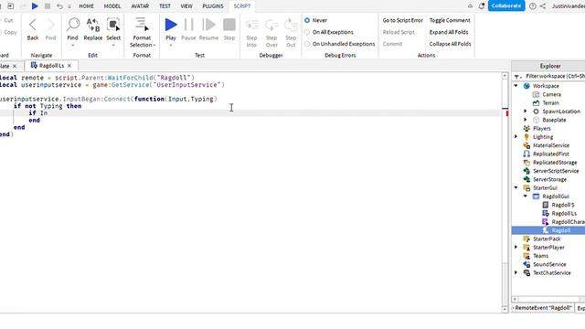The width and height of the screenshot is (585, 329).
Task: Select SpawnLocation in Explorer
Action: point(560,111)
